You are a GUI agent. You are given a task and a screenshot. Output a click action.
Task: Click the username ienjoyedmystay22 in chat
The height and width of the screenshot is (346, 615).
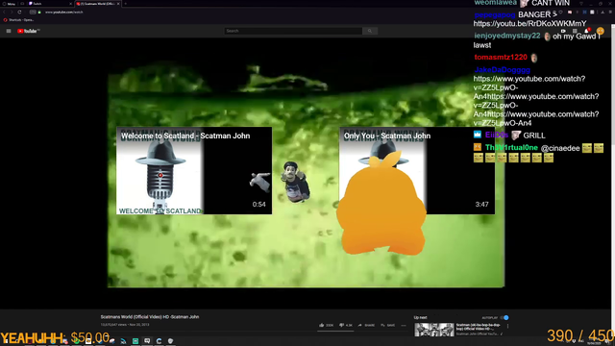pyautogui.click(x=507, y=36)
